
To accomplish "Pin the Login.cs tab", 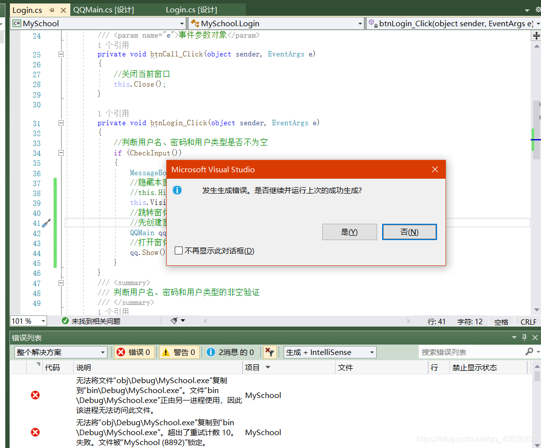I will point(52,10).
